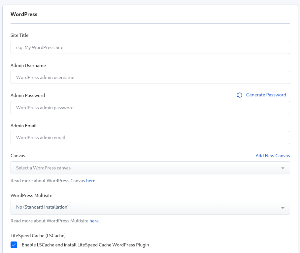The width and height of the screenshot is (300, 253).
Task: Click the 'Admin Username' field label
Action: click(28, 65)
